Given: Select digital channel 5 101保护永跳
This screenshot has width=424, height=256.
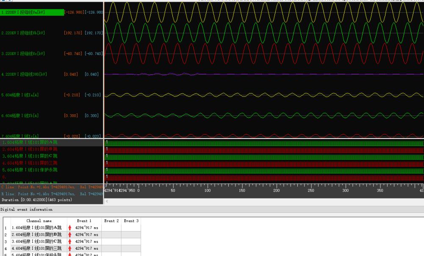Looking at the screenshot, I should point(29,170).
